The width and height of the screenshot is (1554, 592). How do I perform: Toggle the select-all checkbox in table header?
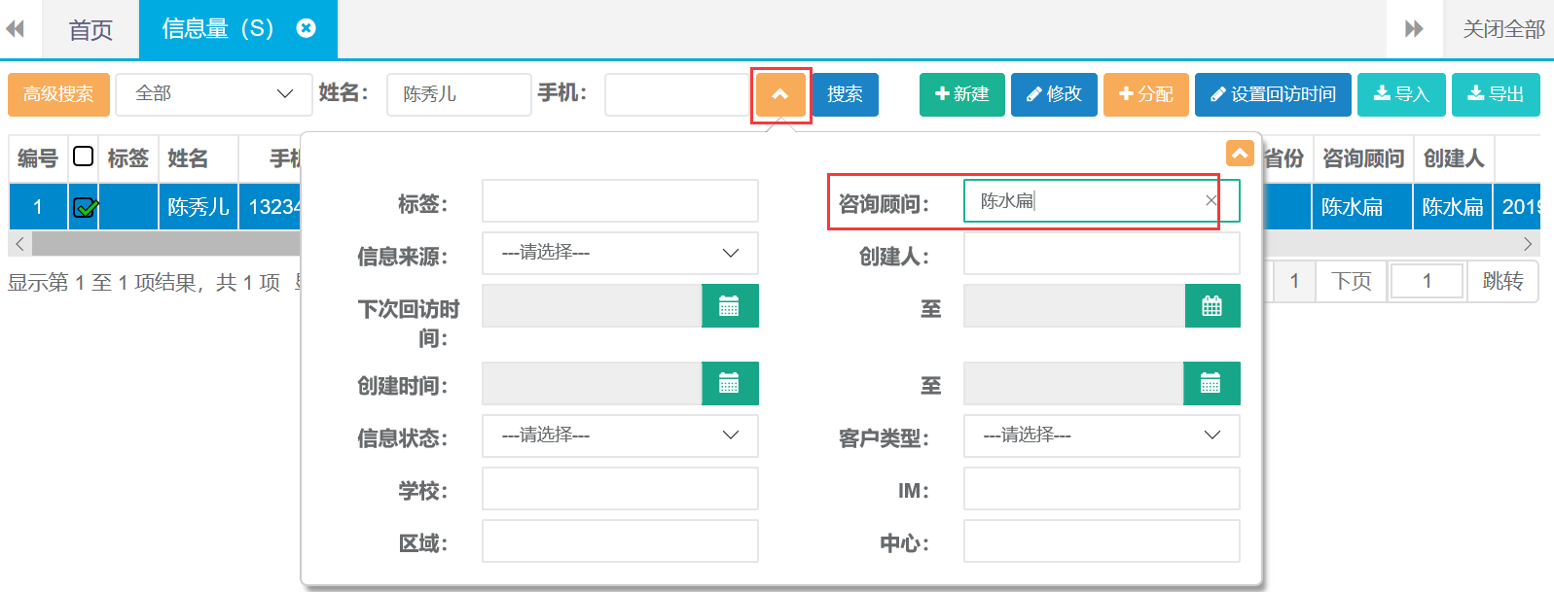pos(84,157)
